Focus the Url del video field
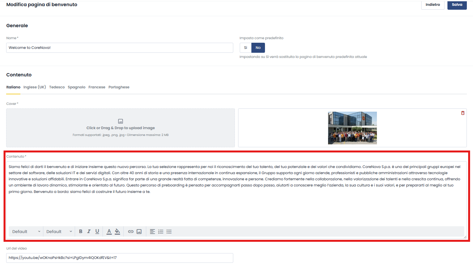The height and width of the screenshot is (268, 473). (x=120, y=258)
